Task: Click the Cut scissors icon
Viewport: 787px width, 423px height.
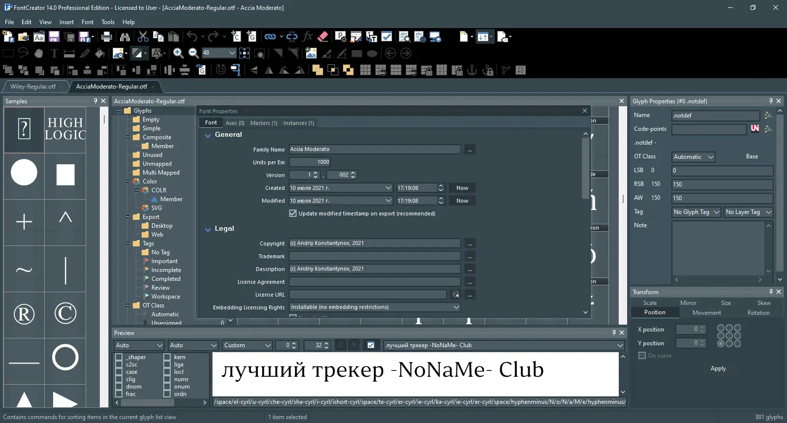Action: click(143, 36)
